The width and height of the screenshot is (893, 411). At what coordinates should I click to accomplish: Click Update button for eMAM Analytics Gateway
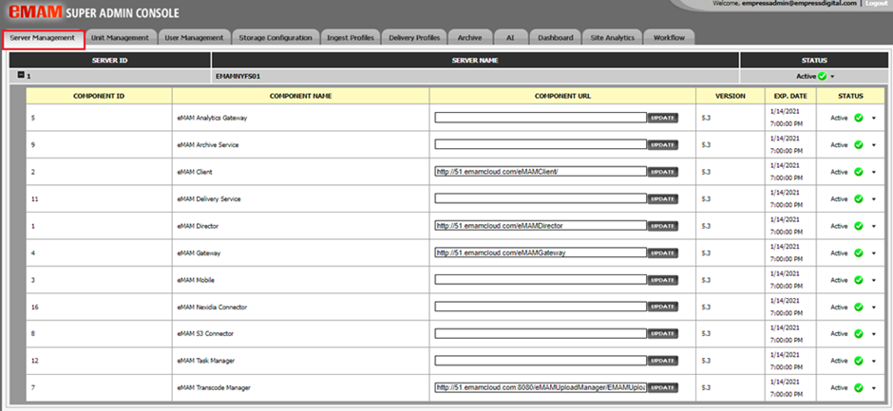pos(662,118)
